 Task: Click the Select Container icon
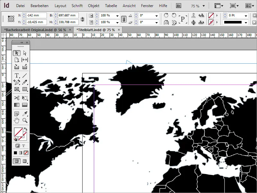194,15
